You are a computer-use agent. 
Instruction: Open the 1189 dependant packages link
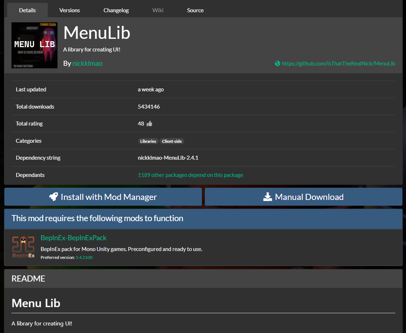click(x=190, y=175)
